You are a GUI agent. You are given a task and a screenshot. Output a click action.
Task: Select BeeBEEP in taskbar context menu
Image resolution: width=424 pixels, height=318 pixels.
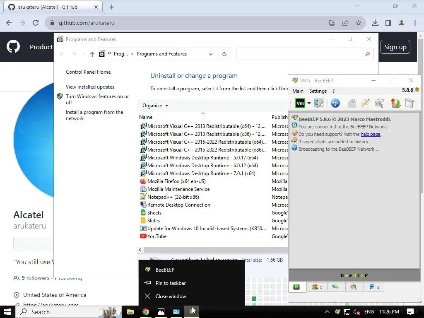(192, 270)
